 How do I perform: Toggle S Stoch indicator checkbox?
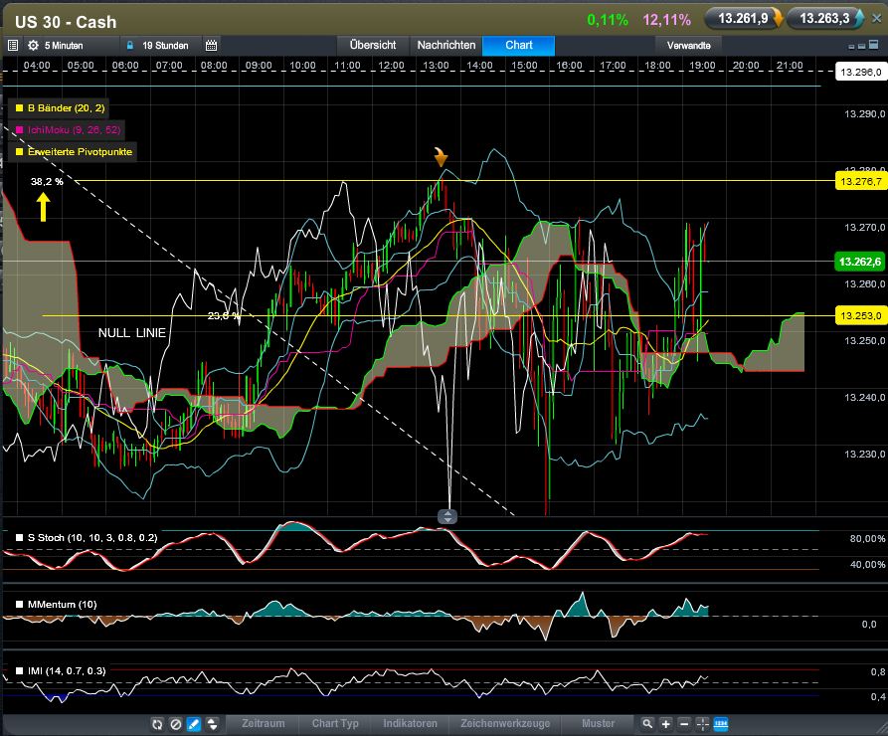pos(19,538)
